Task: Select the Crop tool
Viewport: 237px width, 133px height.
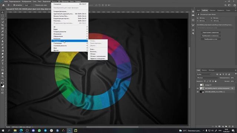Action: point(3,25)
